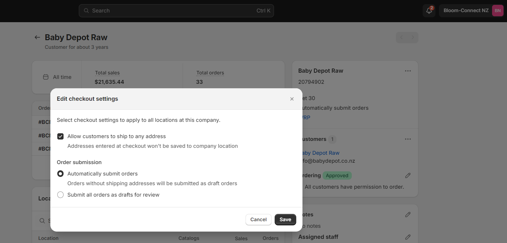Save the checkout settings

(285, 219)
